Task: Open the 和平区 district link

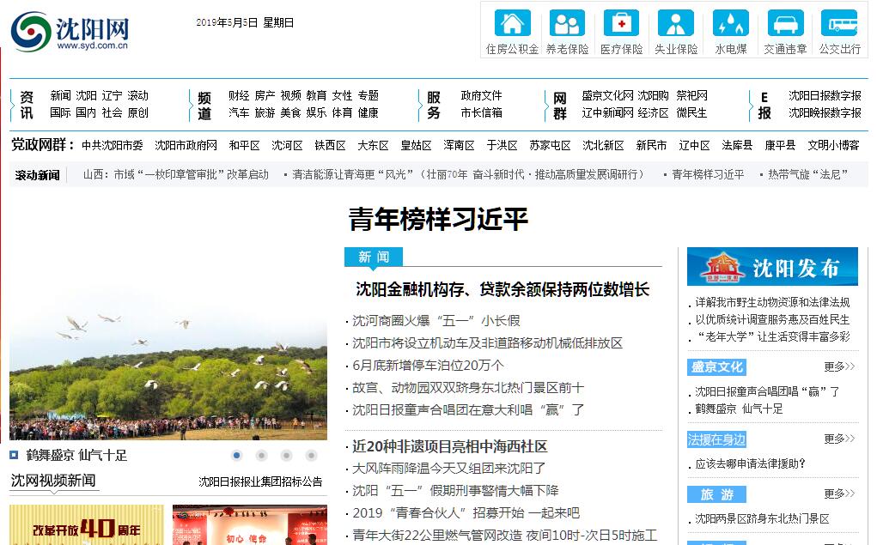Action: 245,145
